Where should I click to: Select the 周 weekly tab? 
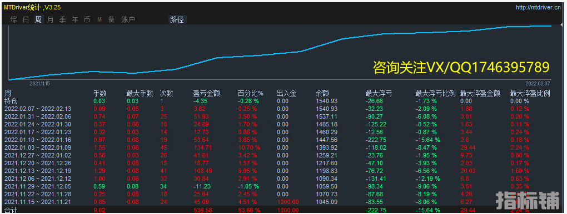[x=38, y=20]
